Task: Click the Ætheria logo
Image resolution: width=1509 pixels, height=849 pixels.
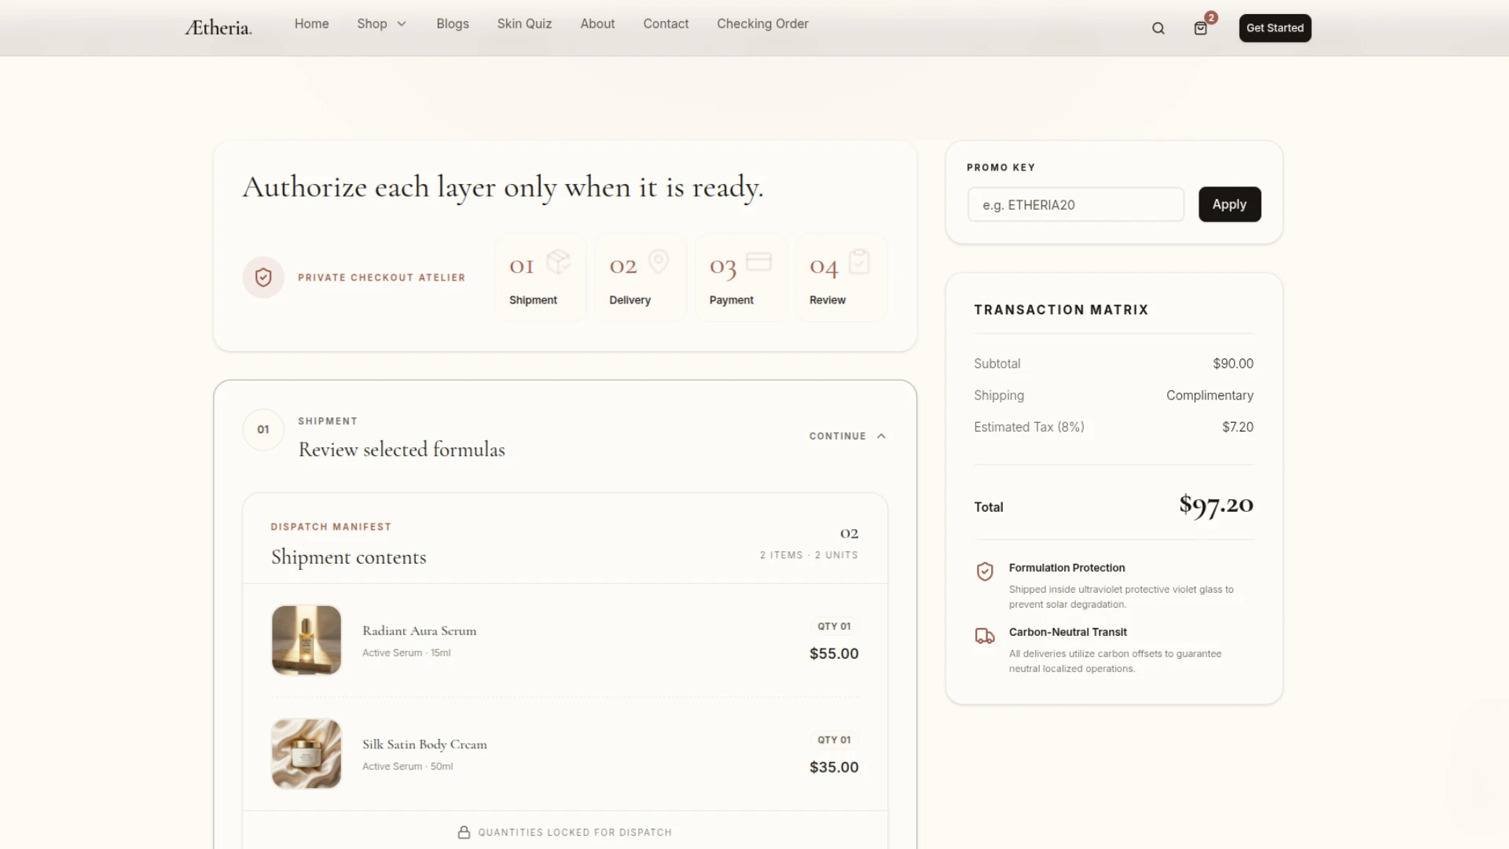Action: point(218,28)
